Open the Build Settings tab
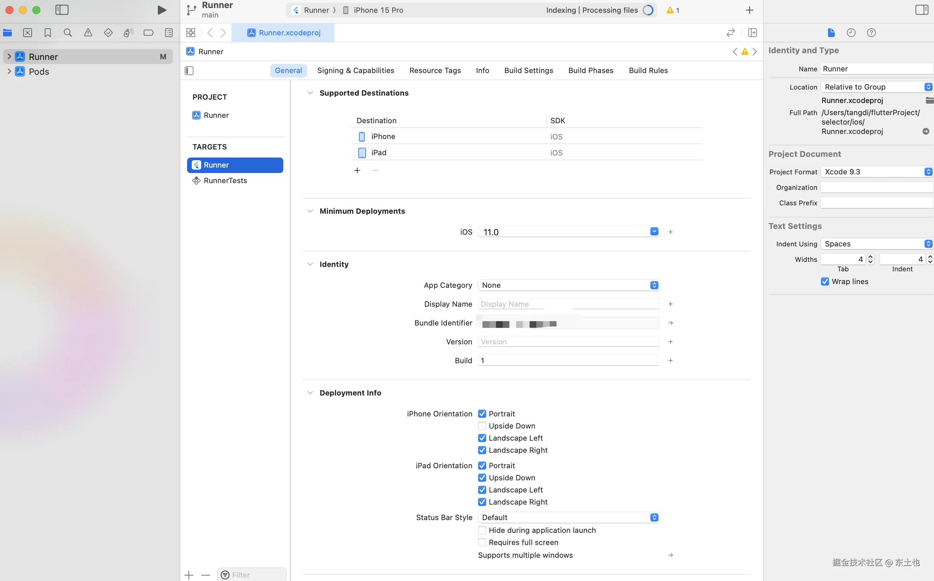 tap(529, 70)
